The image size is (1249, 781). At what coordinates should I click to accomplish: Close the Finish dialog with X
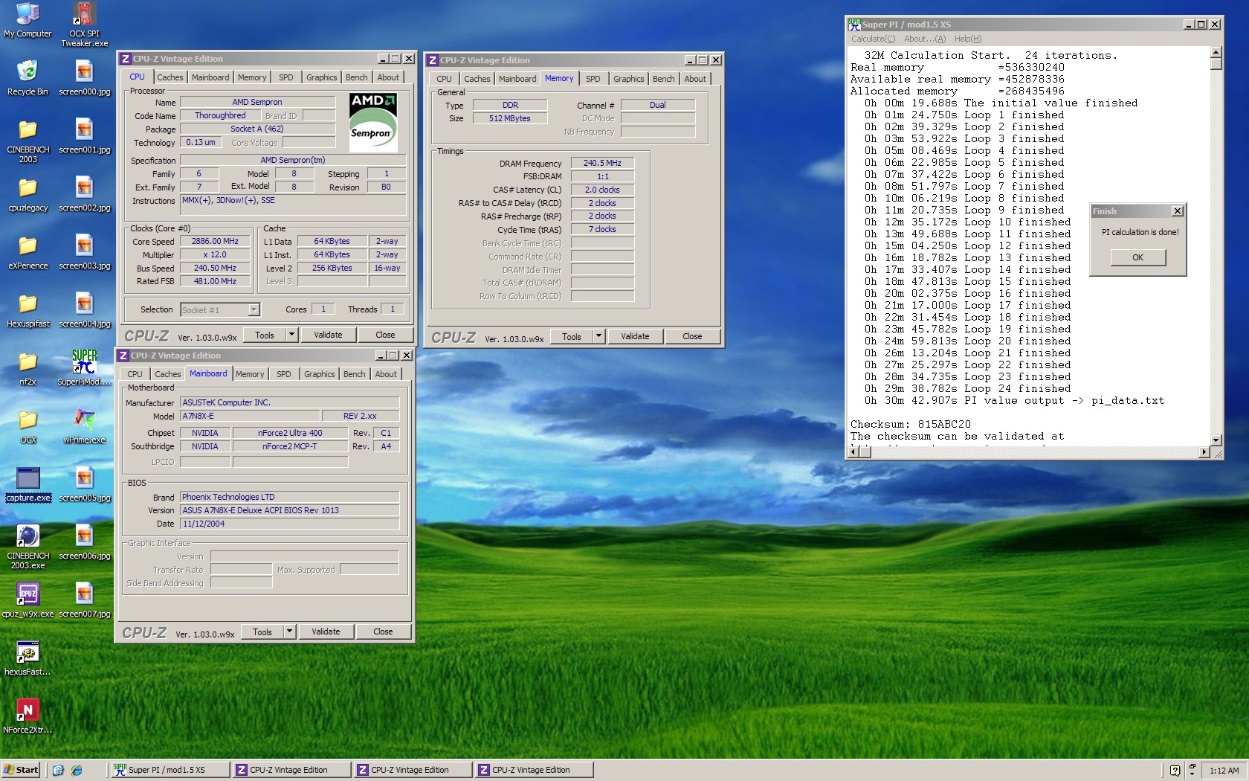[x=1178, y=211]
